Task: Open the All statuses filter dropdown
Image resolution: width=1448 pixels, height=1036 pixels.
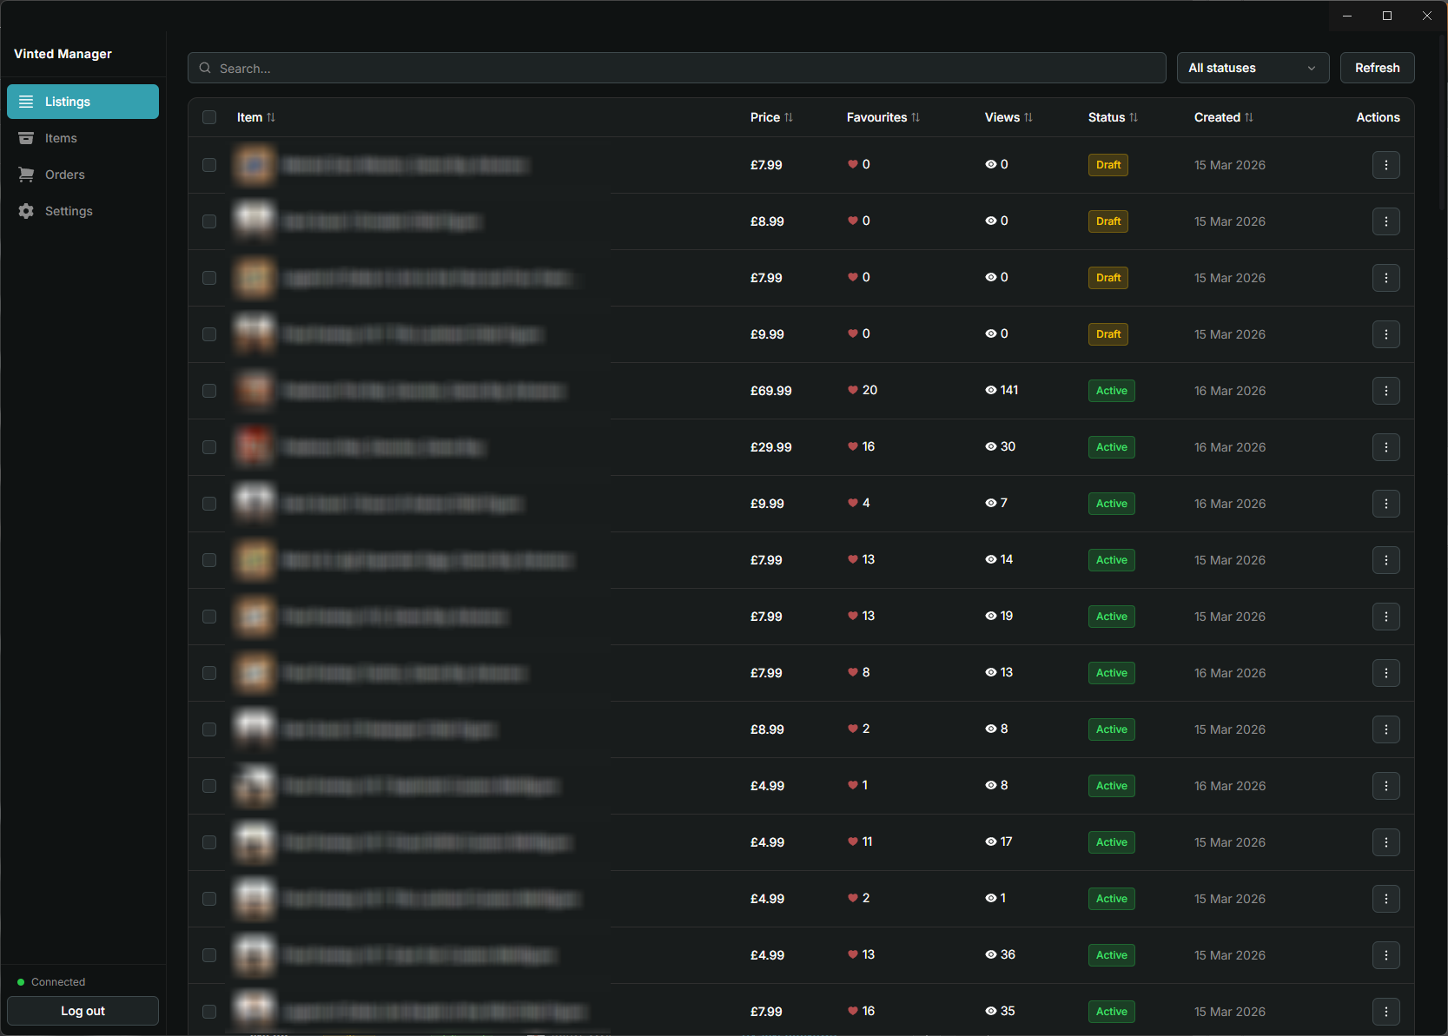Action: 1253,68
